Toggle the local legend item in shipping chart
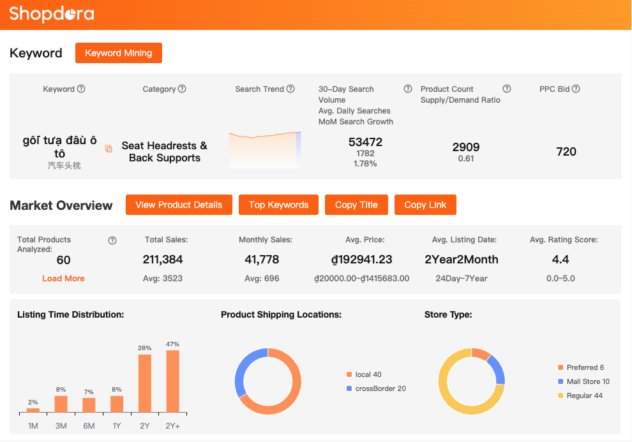The image size is (632, 442). [364, 374]
